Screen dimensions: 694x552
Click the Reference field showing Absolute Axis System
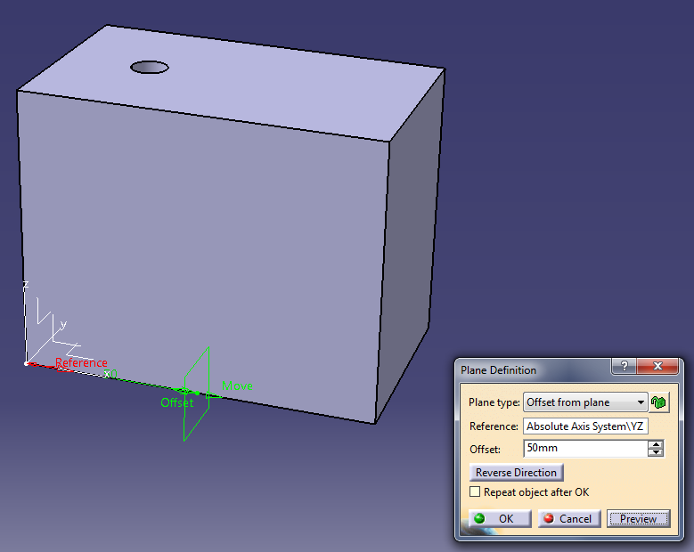(585, 426)
